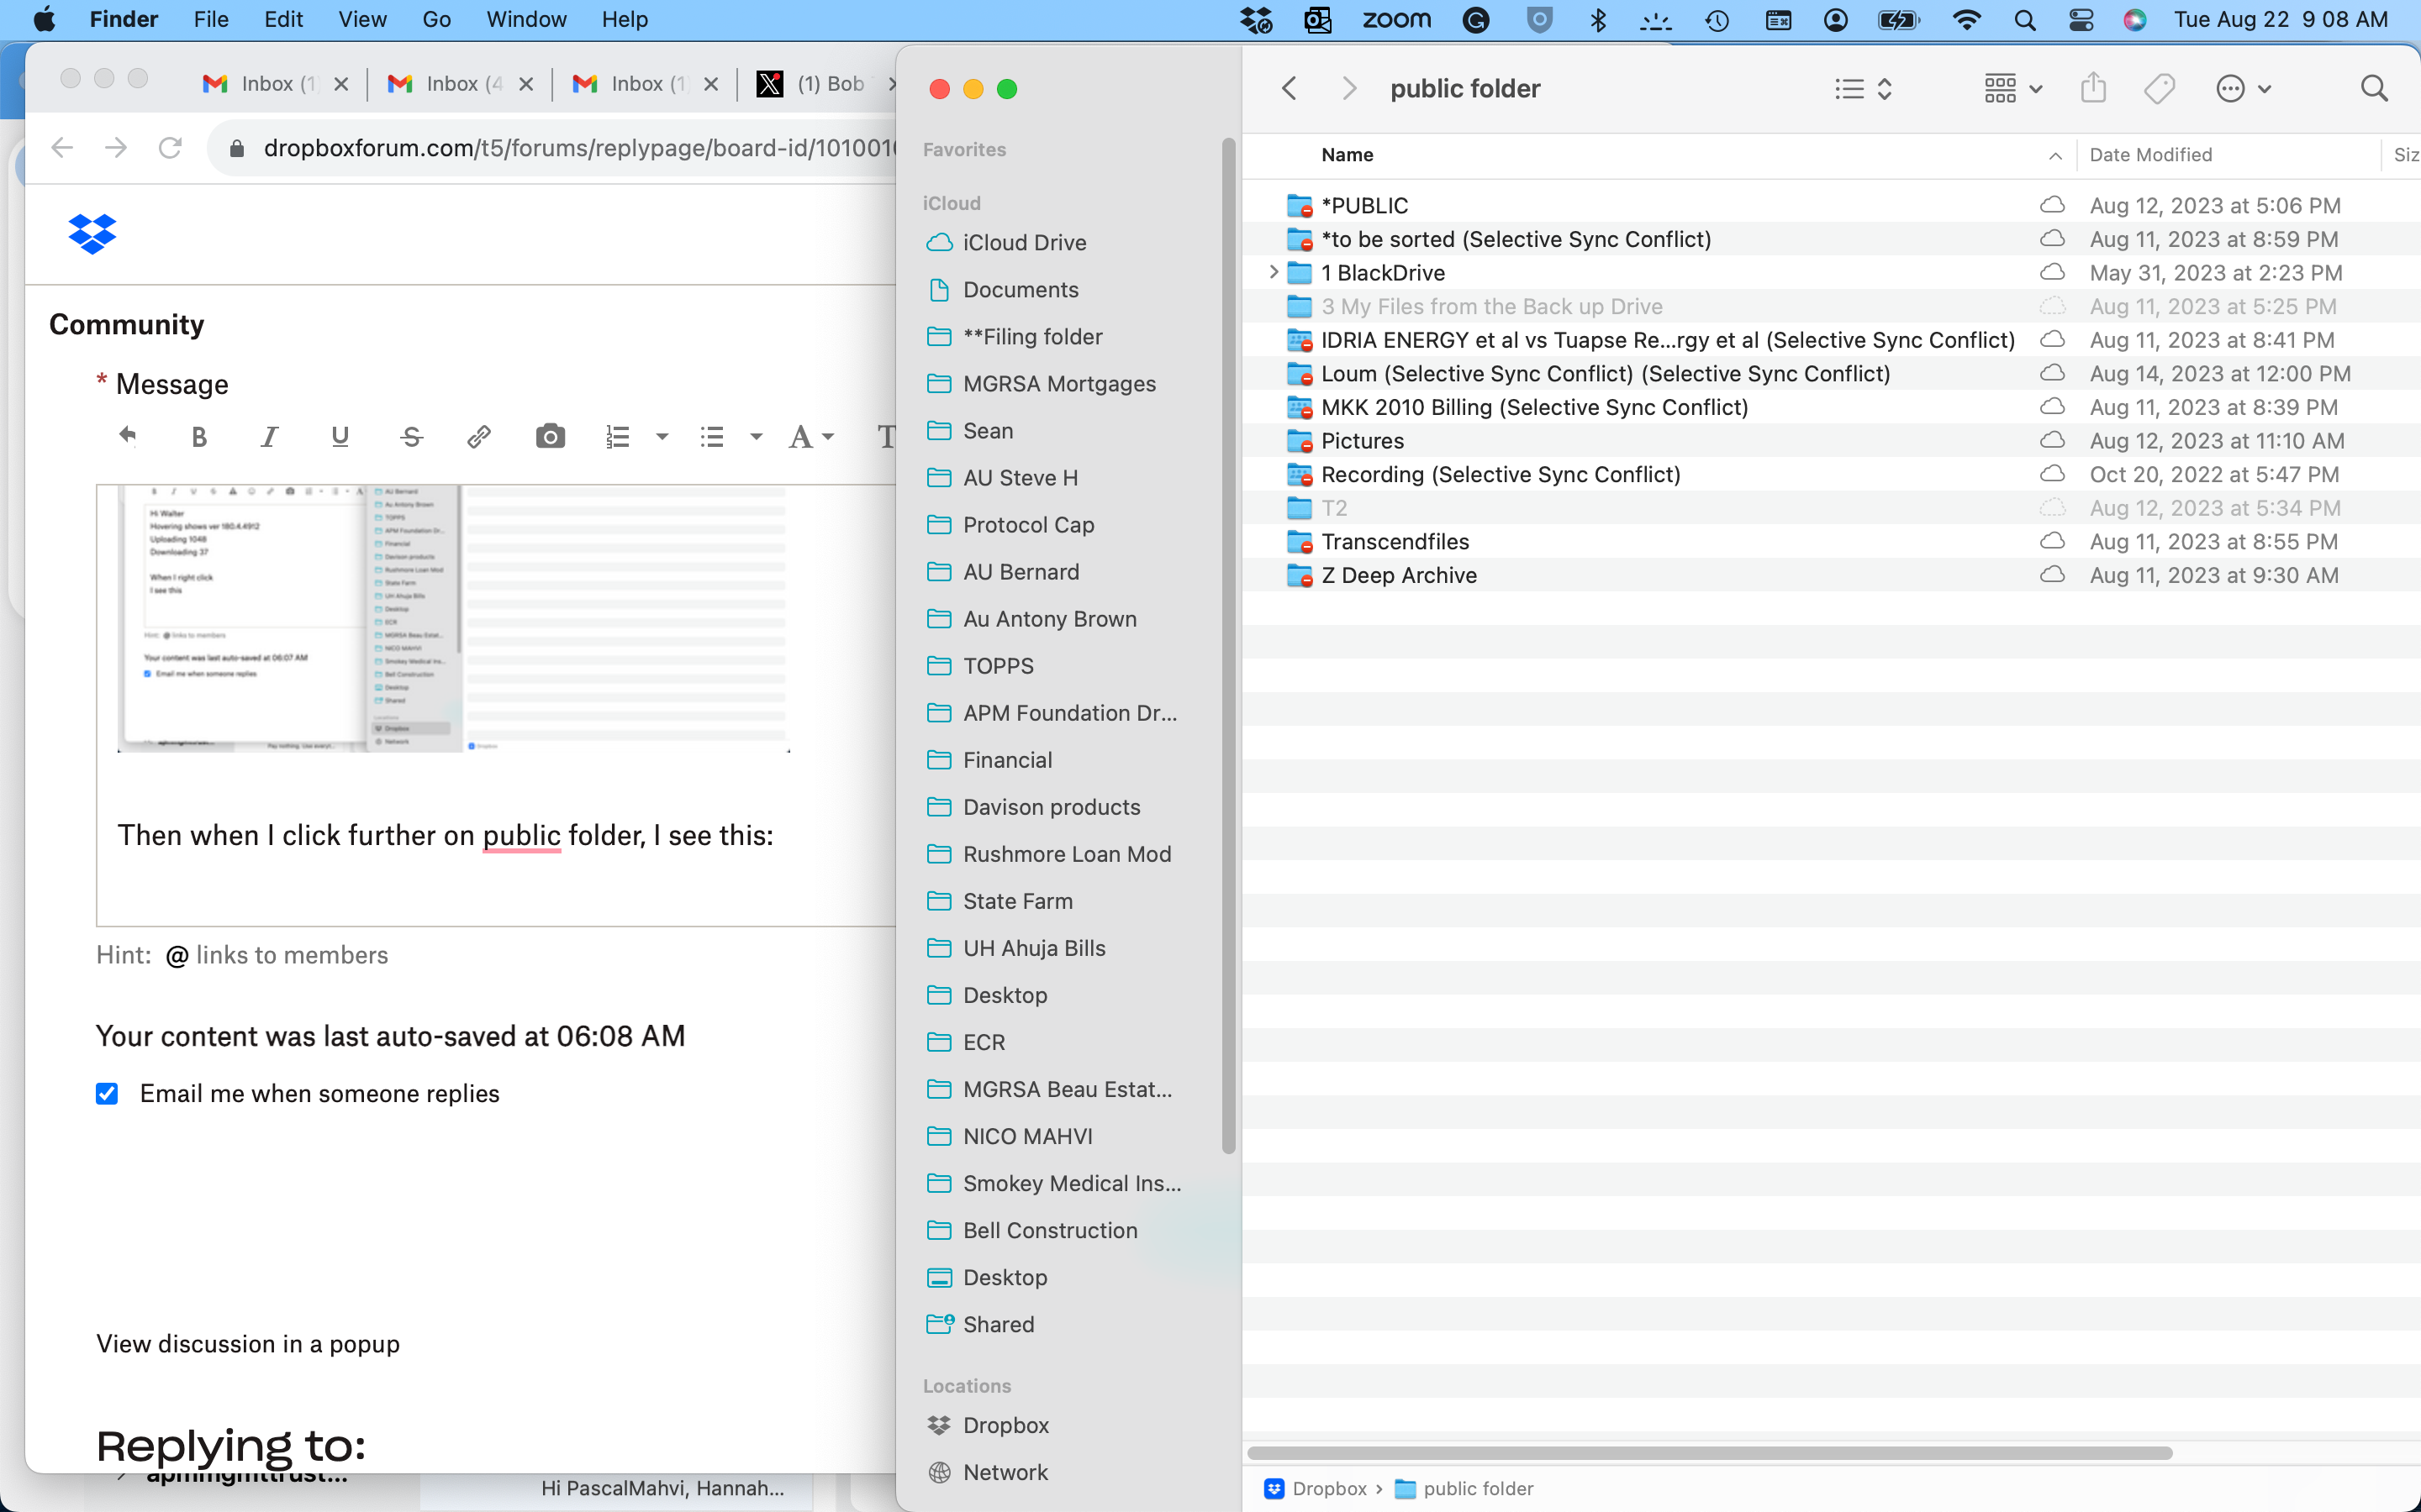Click the Wi-Fi icon in menu bar
The width and height of the screenshot is (2421, 1512).
tap(1967, 20)
